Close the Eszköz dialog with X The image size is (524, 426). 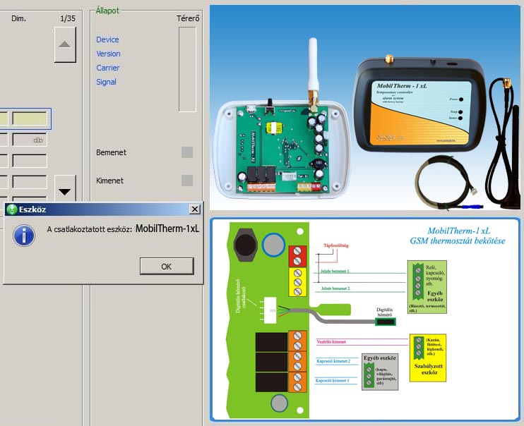pyautogui.click(x=194, y=209)
